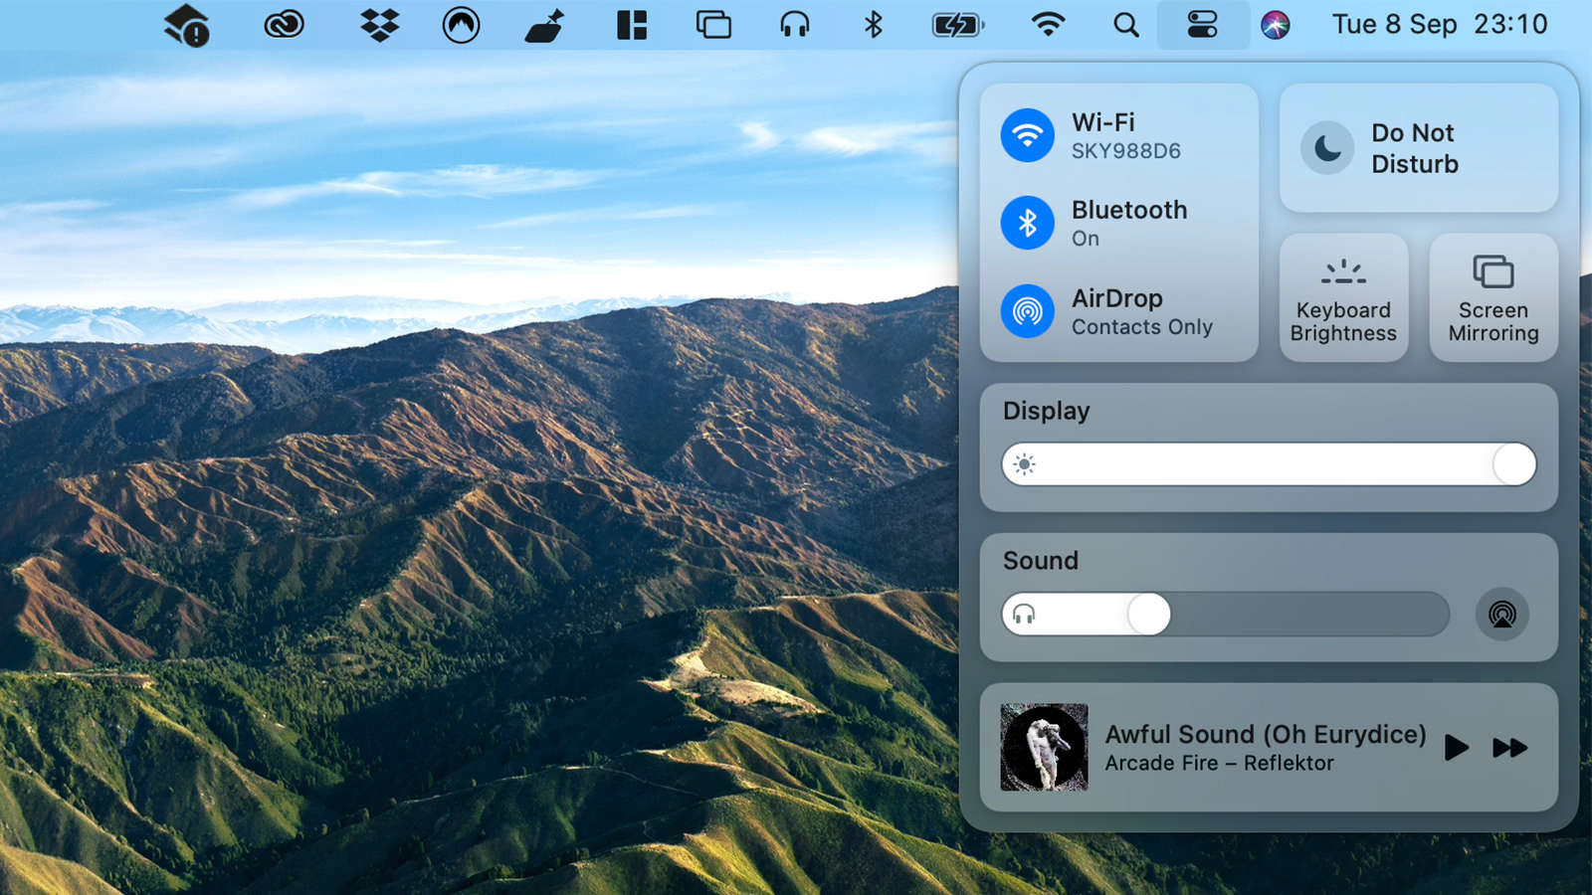The image size is (1592, 895).
Task: Toggle Bluetooth using its blue icon
Action: (1028, 223)
